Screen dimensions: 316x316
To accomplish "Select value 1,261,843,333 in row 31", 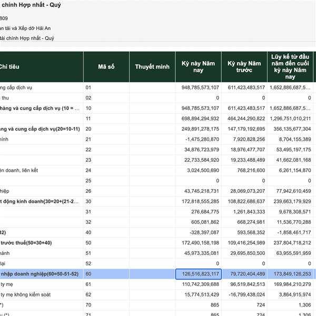I will point(249,212).
